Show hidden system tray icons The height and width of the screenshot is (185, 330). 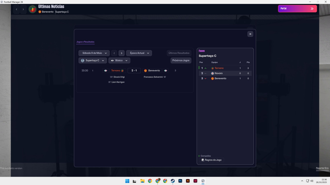(x=302, y=181)
